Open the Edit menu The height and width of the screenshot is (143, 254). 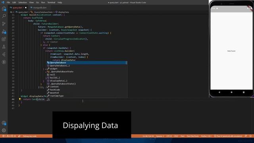(14, 2)
